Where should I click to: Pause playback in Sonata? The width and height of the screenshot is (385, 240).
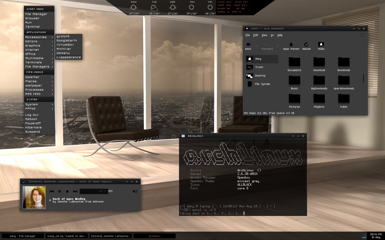pyautogui.click(x=60, y=191)
